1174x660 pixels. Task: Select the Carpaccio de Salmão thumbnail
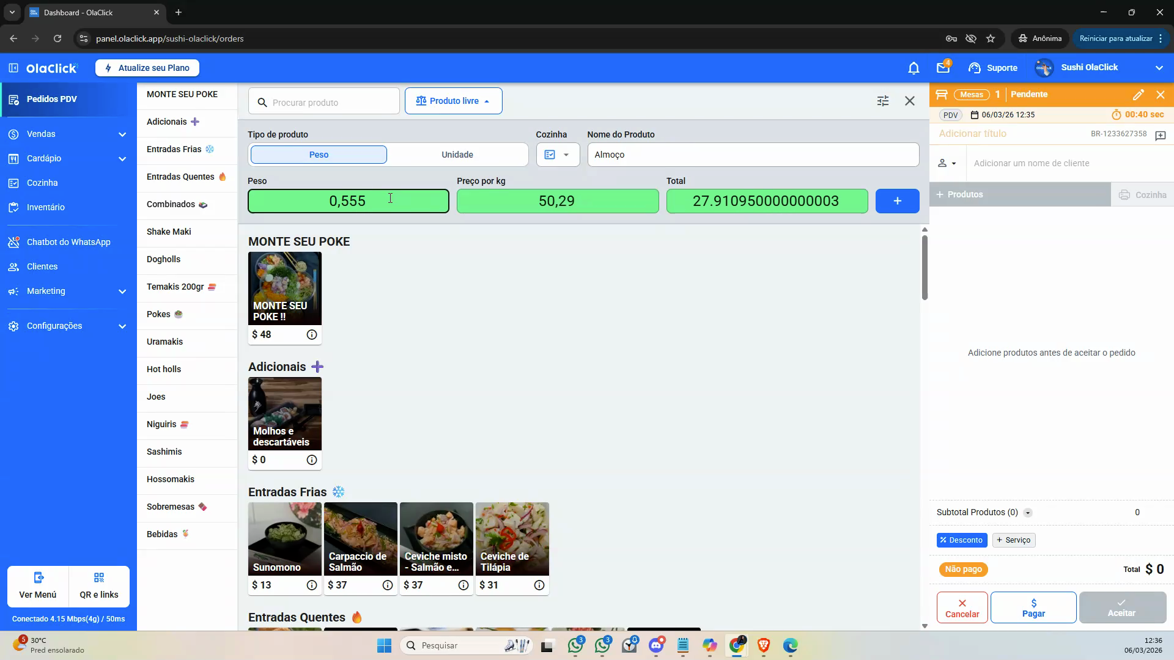pyautogui.click(x=361, y=539)
